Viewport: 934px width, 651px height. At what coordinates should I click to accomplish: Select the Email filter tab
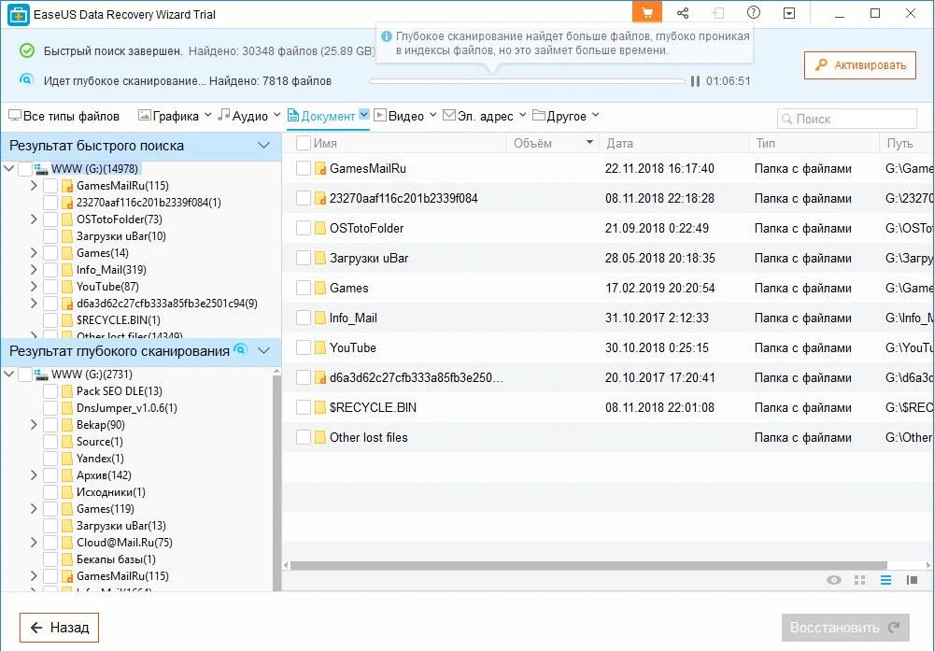click(x=478, y=116)
